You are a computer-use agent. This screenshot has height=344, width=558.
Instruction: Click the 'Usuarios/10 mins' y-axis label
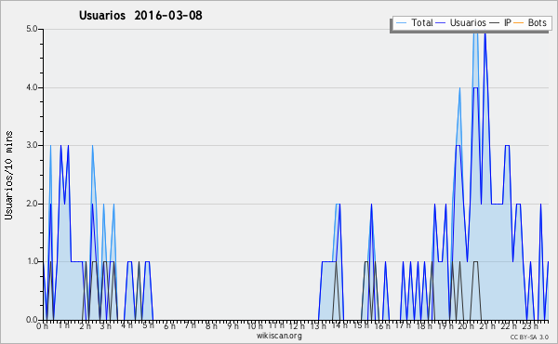point(8,175)
